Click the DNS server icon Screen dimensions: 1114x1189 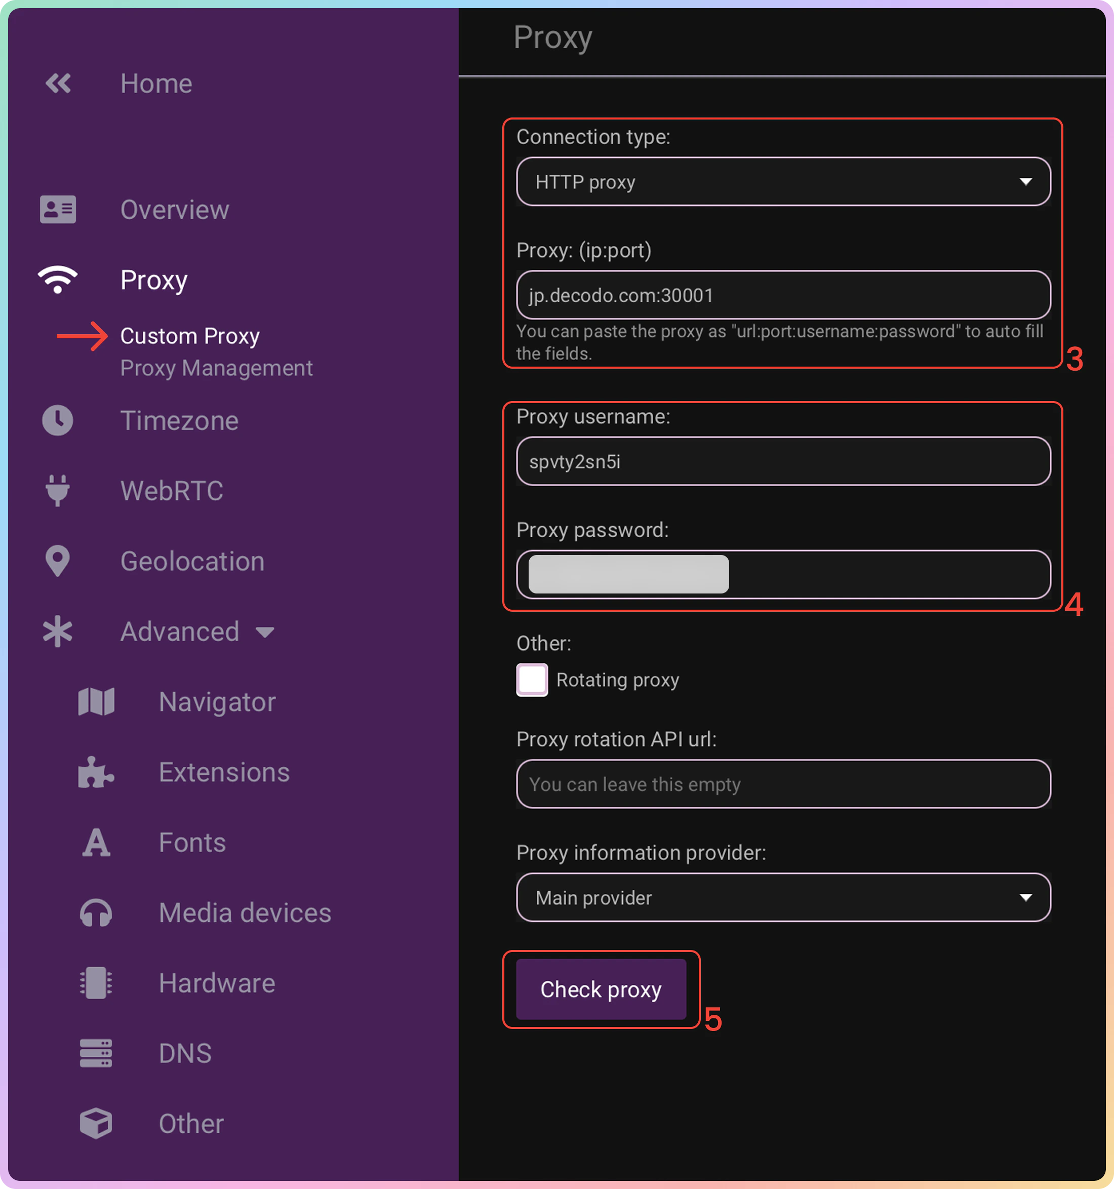96,1053
